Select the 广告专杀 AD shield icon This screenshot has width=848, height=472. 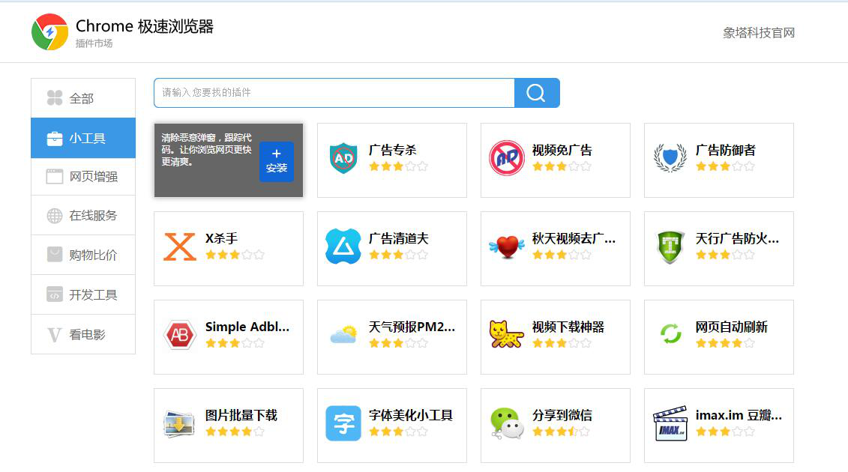click(x=343, y=158)
